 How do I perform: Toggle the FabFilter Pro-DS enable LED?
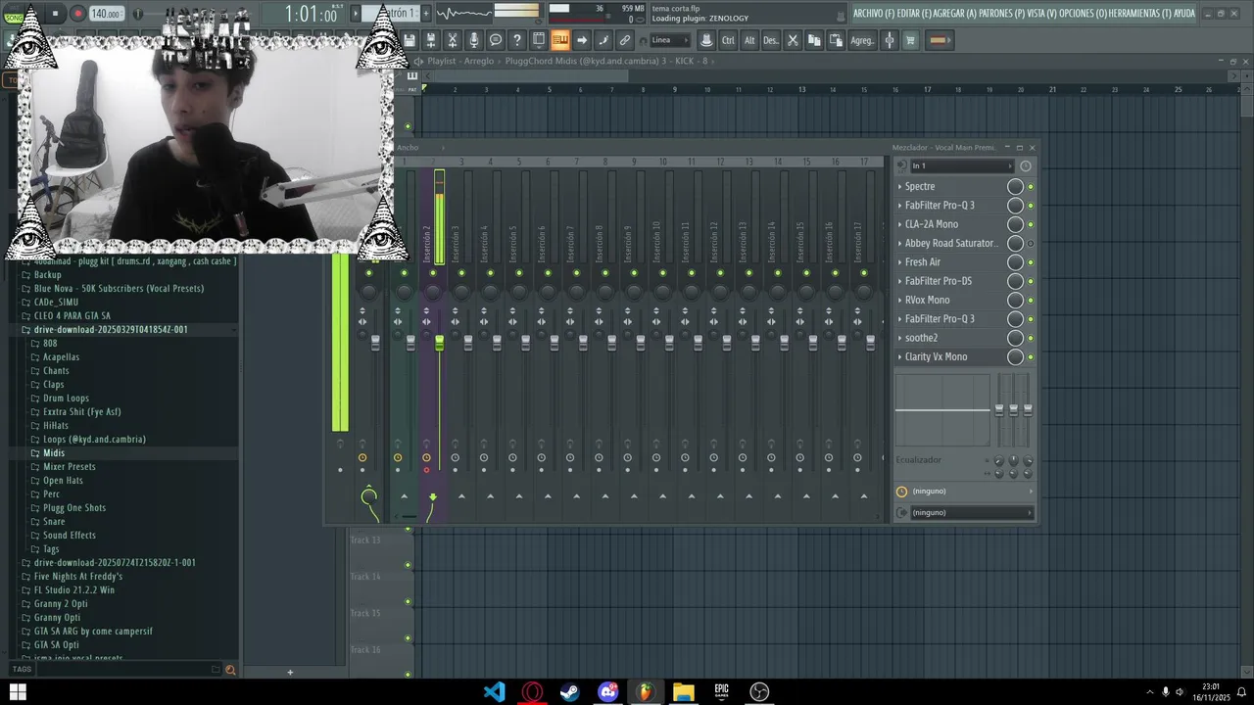pos(1031,281)
